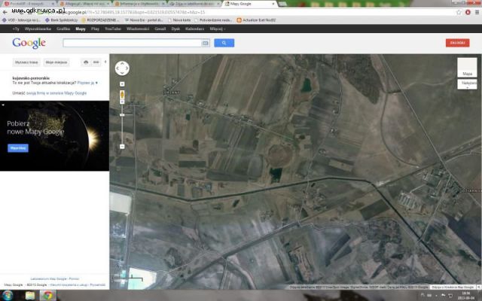Collapse the left side panel arrow
The width and height of the screenshot is (482, 301).
105,62
